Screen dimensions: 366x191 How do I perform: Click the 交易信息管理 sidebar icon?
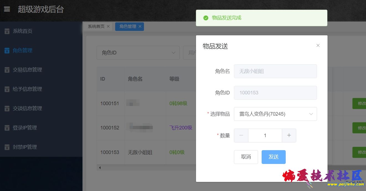[7, 70]
